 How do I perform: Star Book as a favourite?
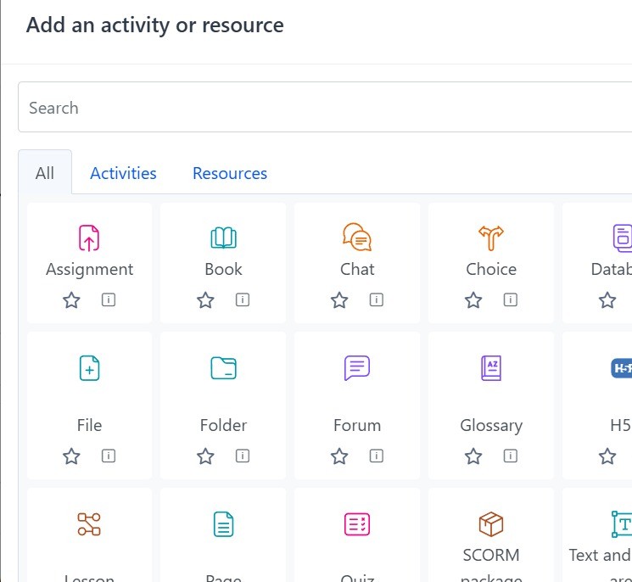click(205, 300)
